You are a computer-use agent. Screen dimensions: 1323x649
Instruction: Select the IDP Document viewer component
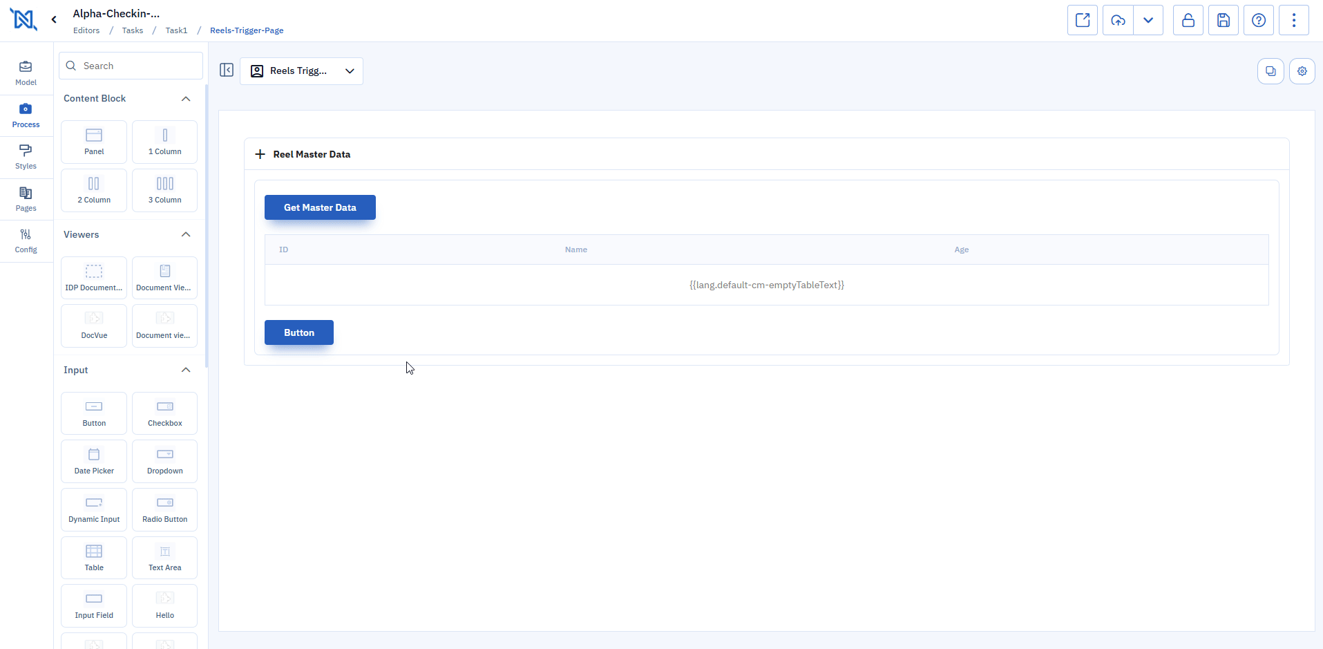tap(94, 278)
